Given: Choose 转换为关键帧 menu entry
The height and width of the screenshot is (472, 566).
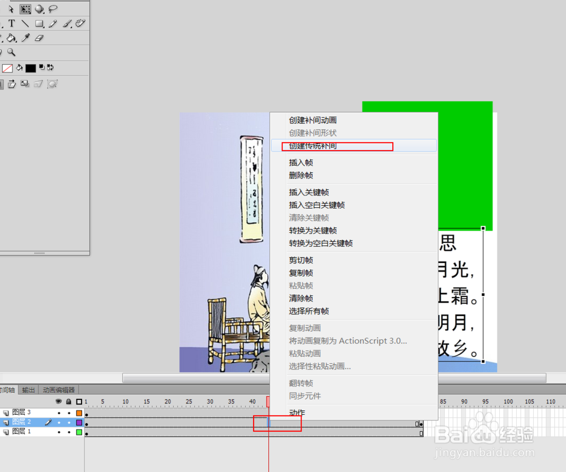Looking at the screenshot, I should pyautogui.click(x=354, y=230).
